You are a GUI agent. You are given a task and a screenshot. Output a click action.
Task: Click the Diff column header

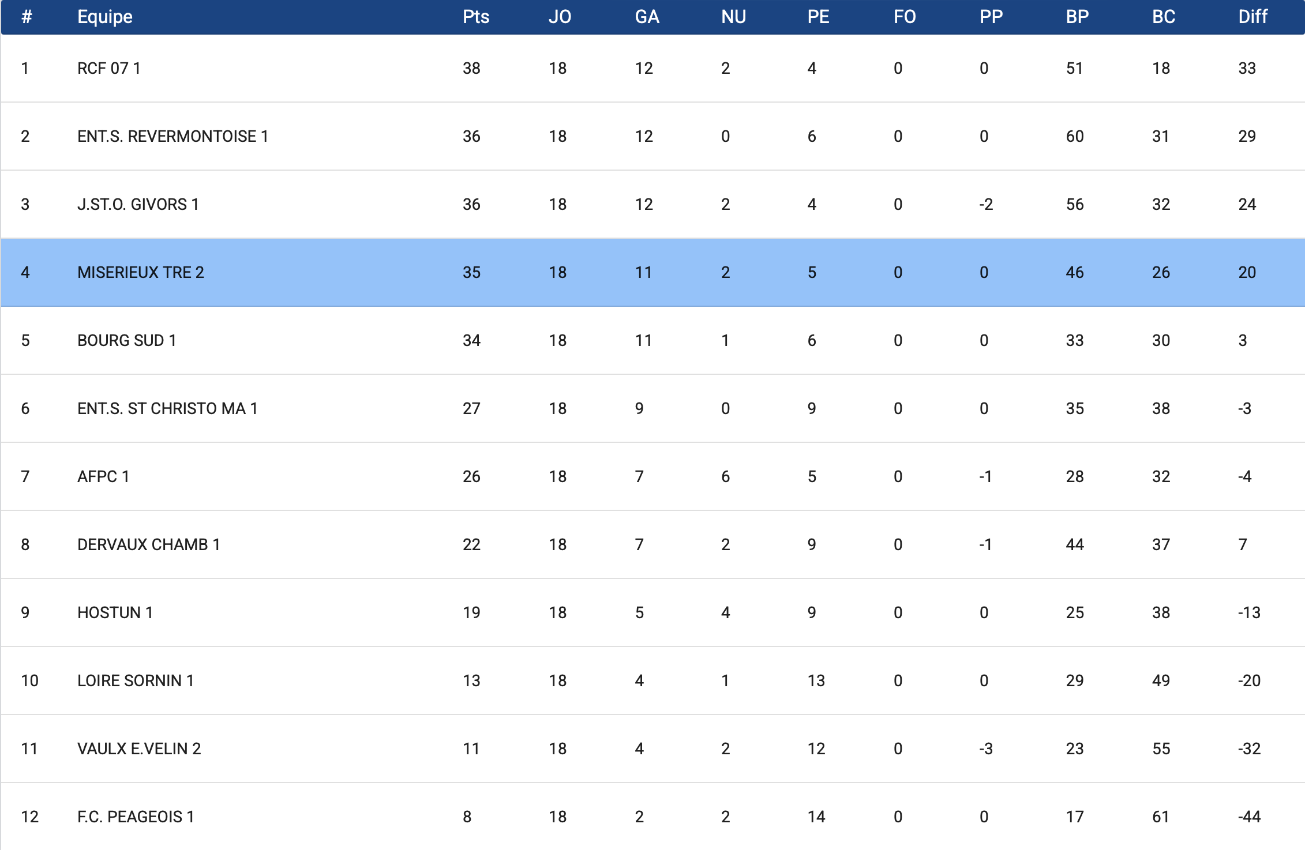tap(1252, 17)
